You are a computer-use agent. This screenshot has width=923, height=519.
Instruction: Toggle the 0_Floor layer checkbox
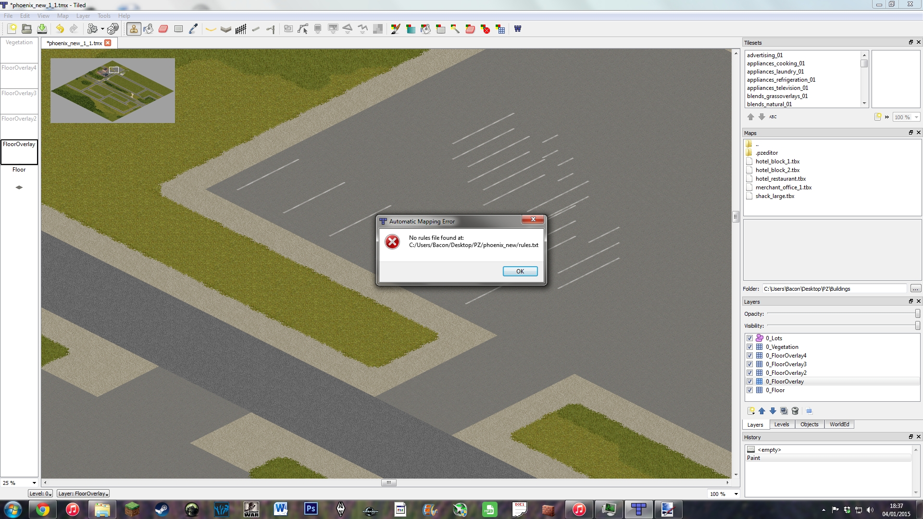tap(749, 390)
